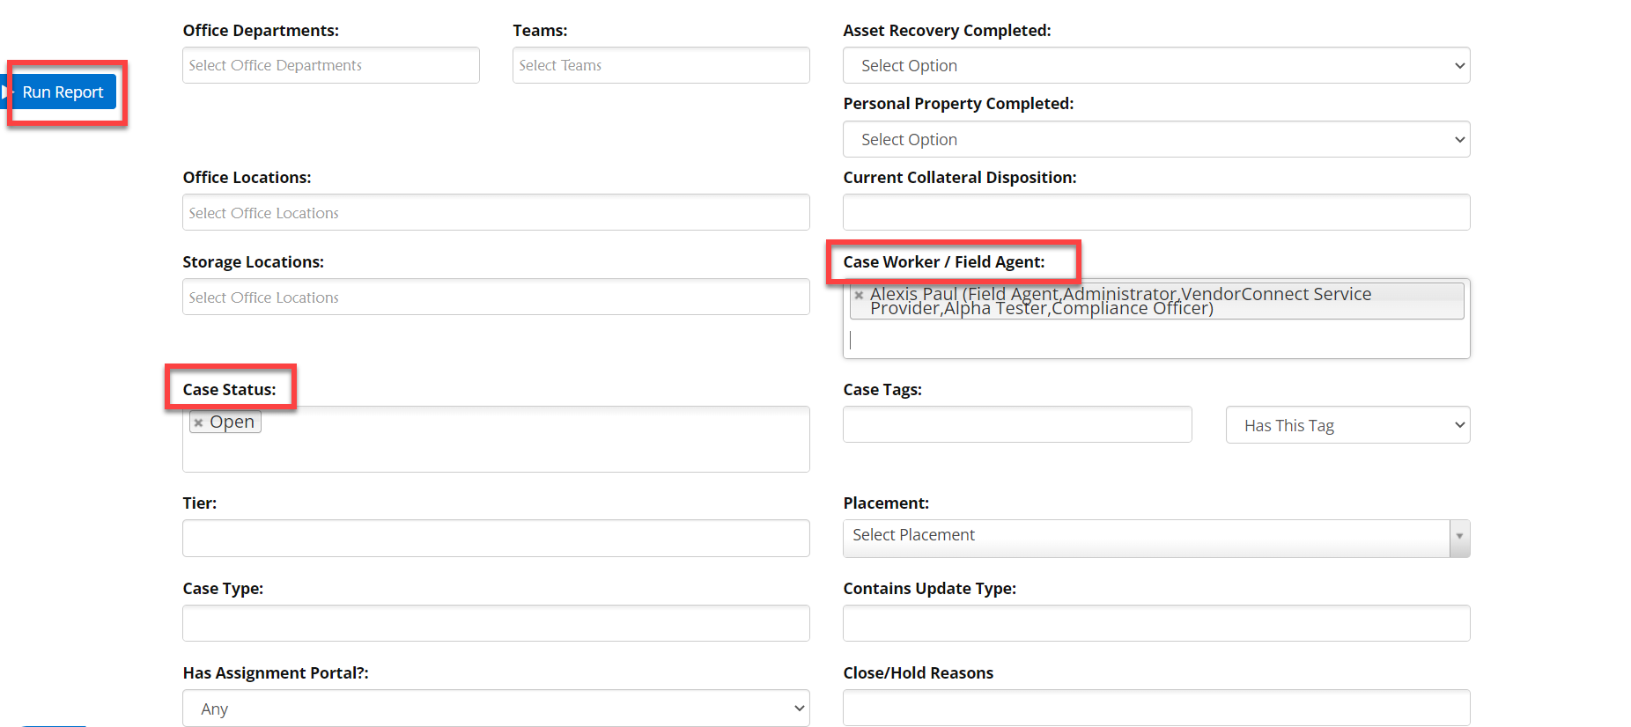Open the Has Assignment Portal dropdown
This screenshot has width=1631, height=727.
coord(496,709)
